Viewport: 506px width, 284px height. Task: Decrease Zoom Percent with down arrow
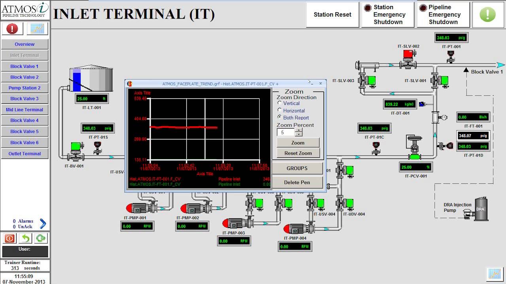[x=299, y=135]
